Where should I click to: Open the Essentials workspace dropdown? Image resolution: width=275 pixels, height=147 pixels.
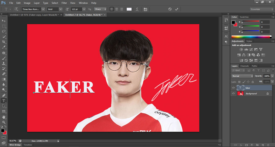pyautogui.click(x=261, y=9)
